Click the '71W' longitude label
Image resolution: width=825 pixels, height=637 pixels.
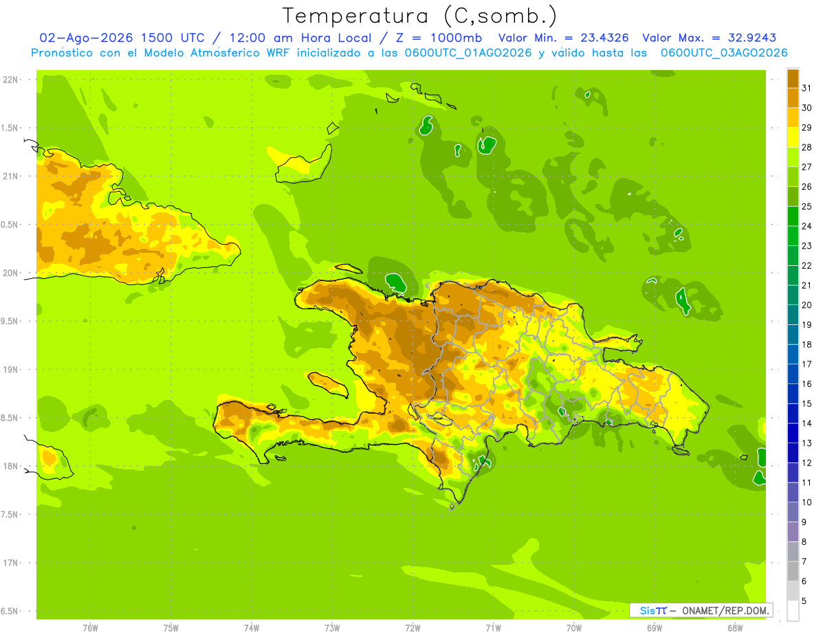coord(493,628)
